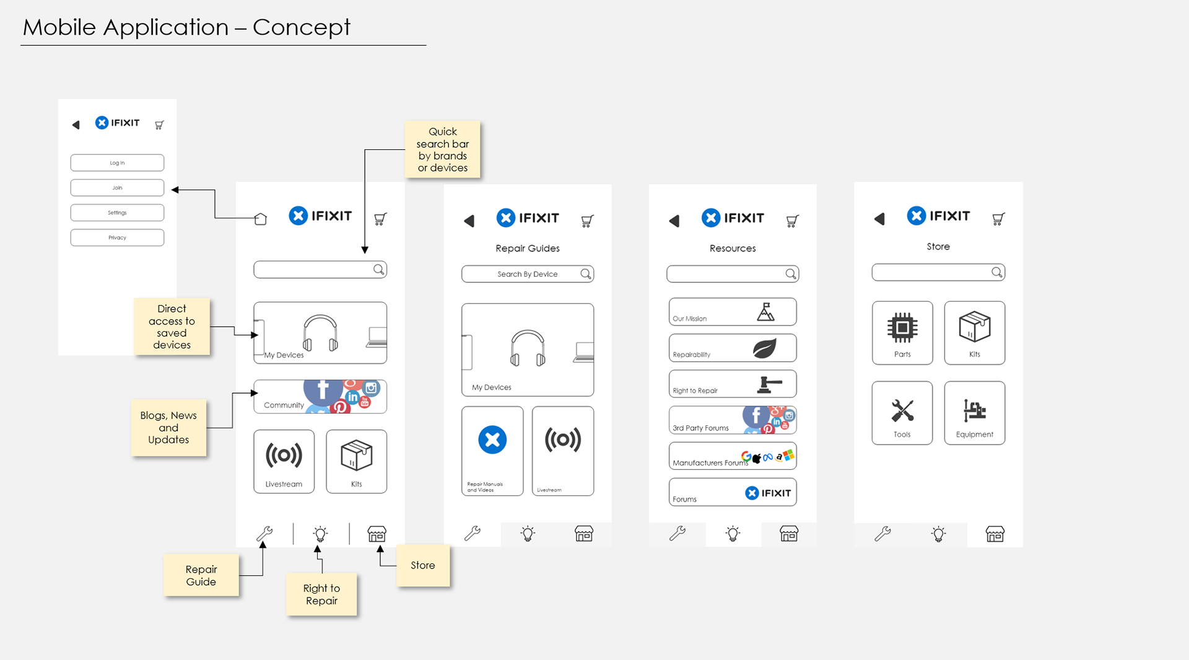Click the 'Resources' screen heading
1189x660 pixels.
pos(733,248)
